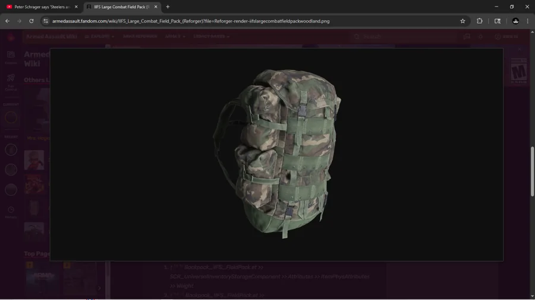Open the browser extensions menu

(479, 21)
